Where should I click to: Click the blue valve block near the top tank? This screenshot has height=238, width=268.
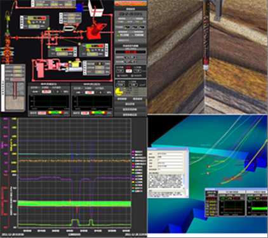(79, 8)
